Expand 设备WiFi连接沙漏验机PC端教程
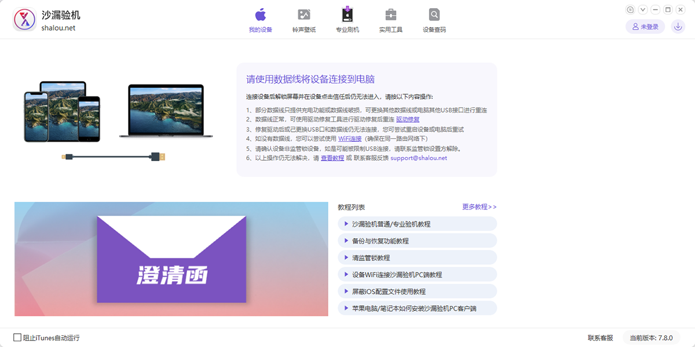 pyautogui.click(x=417, y=274)
